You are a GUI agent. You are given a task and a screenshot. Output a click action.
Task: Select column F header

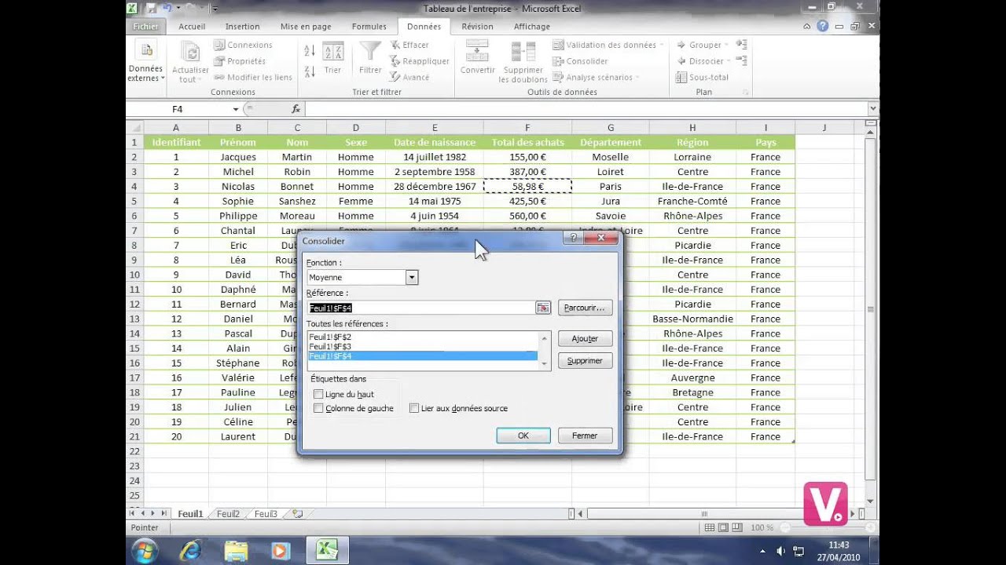coord(527,128)
